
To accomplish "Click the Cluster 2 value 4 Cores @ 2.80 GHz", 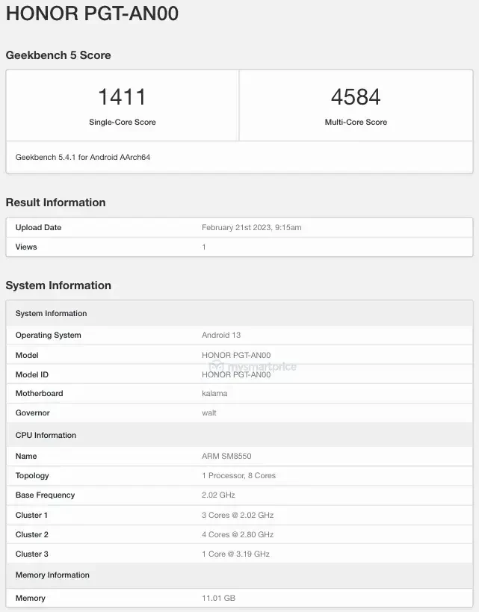I will (238, 534).
